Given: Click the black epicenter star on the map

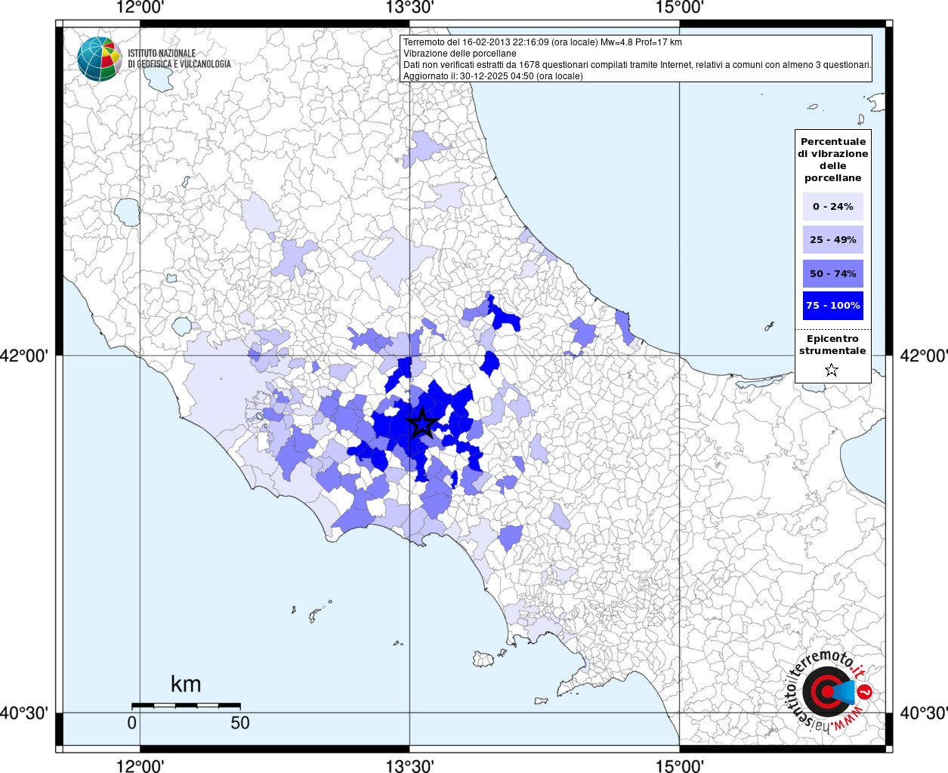Looking at the screenshot, I should (422, 423).
